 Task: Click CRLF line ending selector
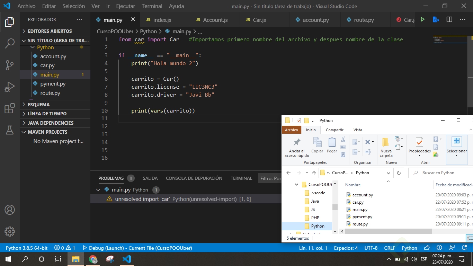click(x=390, y=248)
